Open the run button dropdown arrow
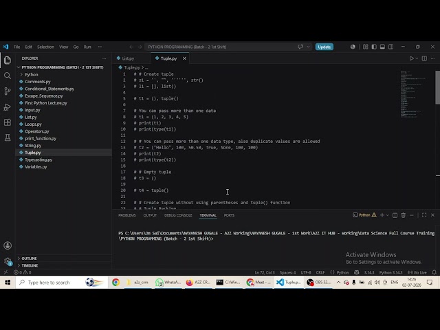Image resolution: width=440 pixels, height=330 pixels. point(417,58)
